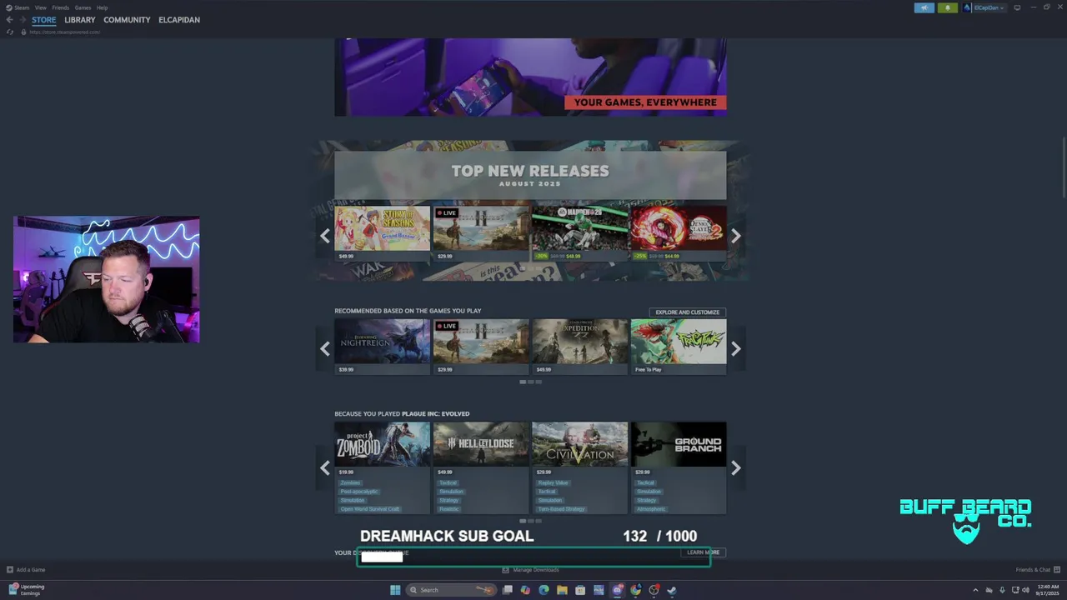Reload the store page with refresh icon
This screenshot has height=600, width=1067.
pos(10,32)
